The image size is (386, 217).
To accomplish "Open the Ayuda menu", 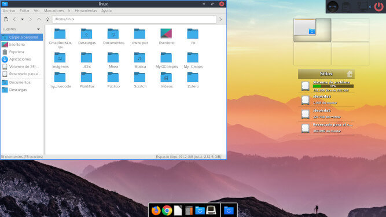I will tap(106, 10).
